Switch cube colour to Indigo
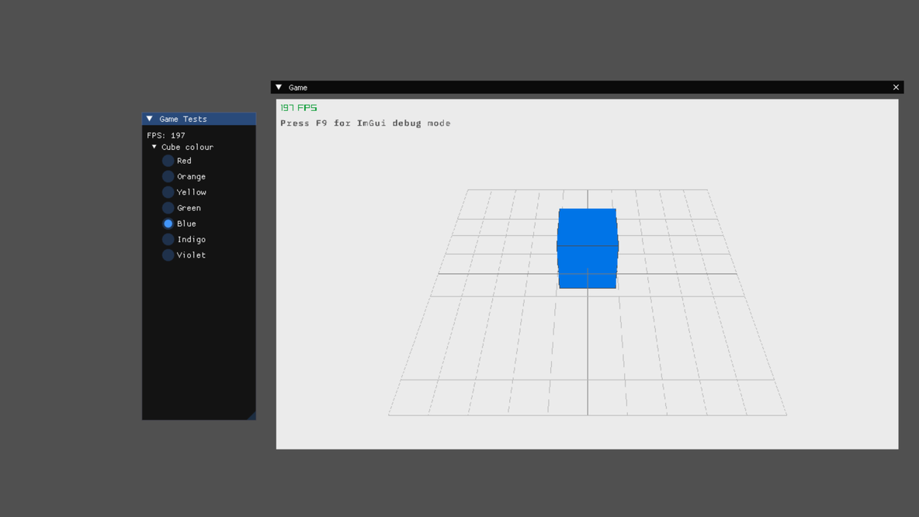 168,239
